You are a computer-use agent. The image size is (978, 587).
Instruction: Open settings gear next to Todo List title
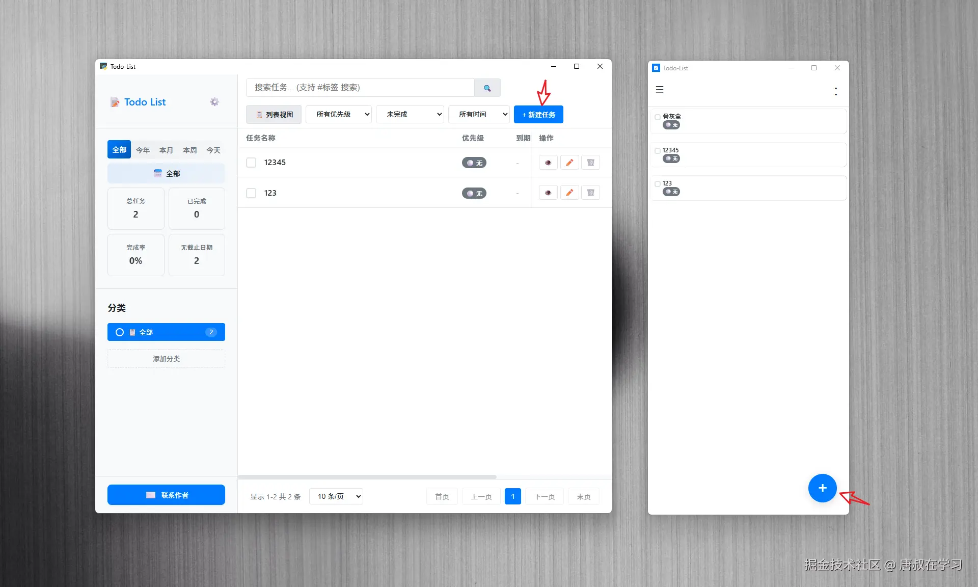[x=214, y=102]
